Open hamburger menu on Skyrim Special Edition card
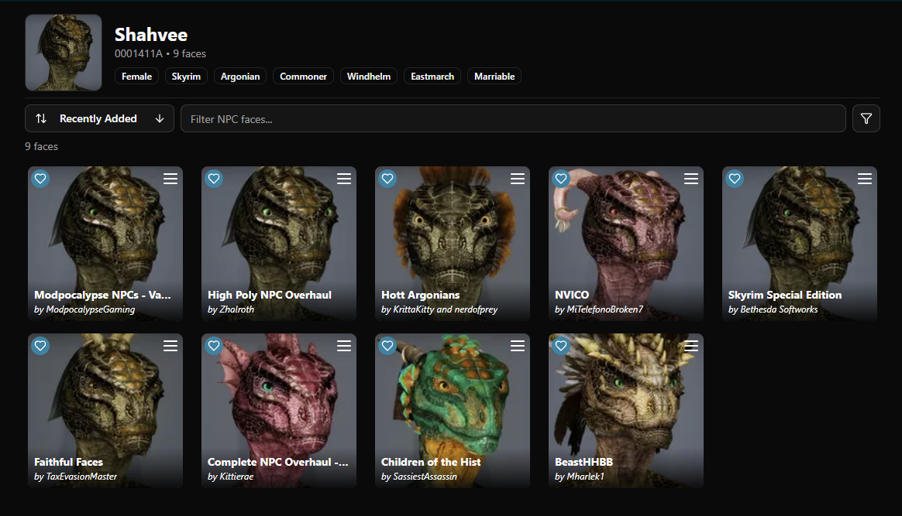This screenshot has height=516, width=902. click(x=865, y=179)
